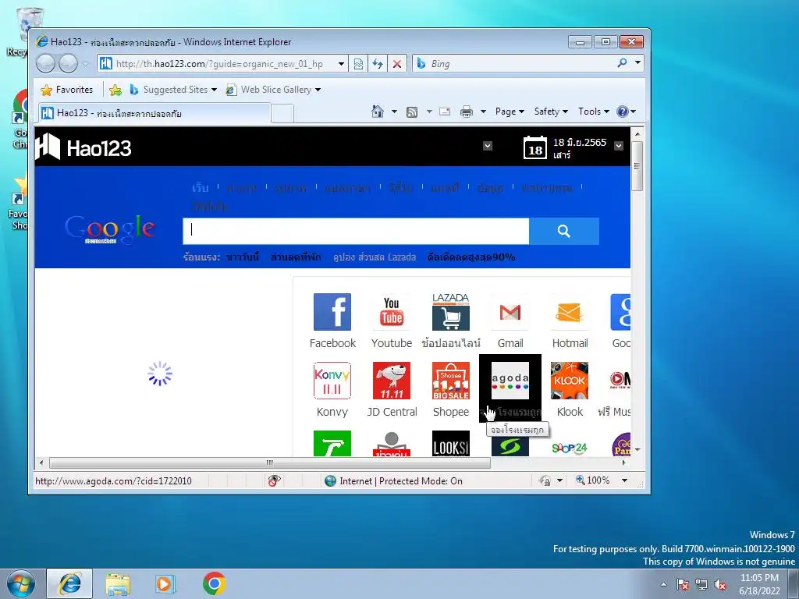Open File Explorer from taskbar

click(118, 583)
